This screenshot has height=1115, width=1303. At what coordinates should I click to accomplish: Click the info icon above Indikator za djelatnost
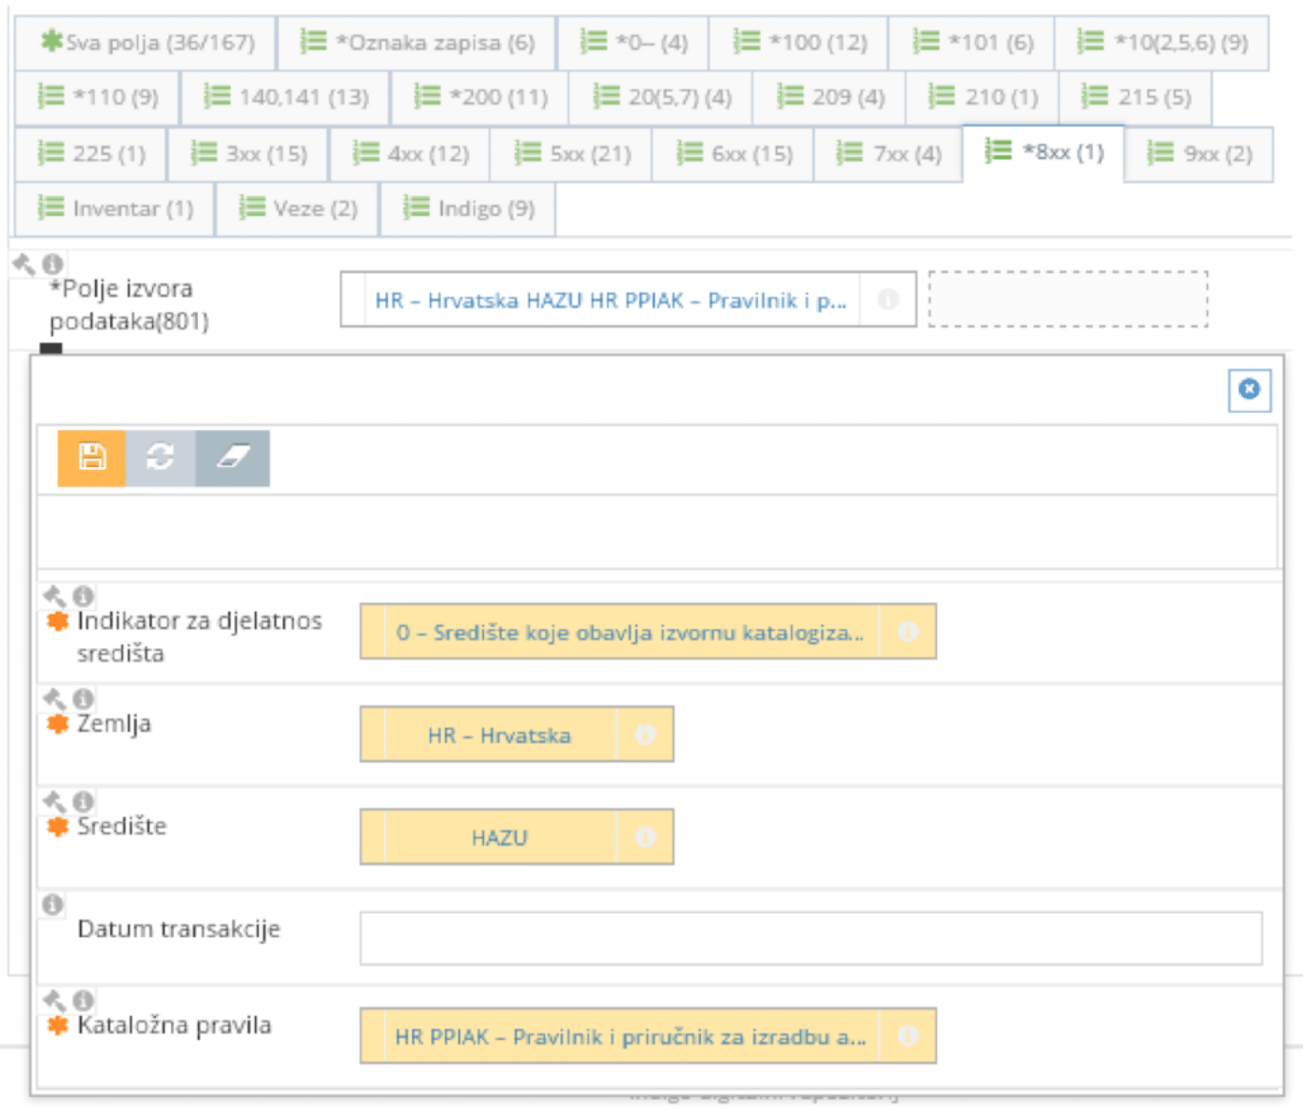82,597
